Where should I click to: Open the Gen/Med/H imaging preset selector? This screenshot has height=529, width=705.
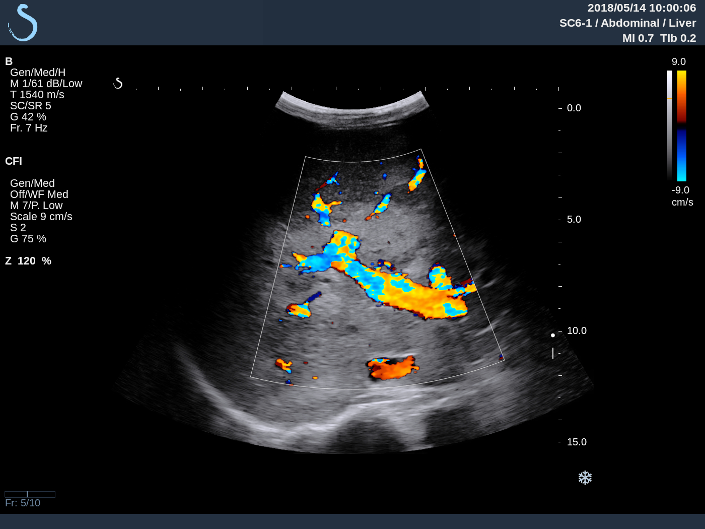click(x=37, y=72)
